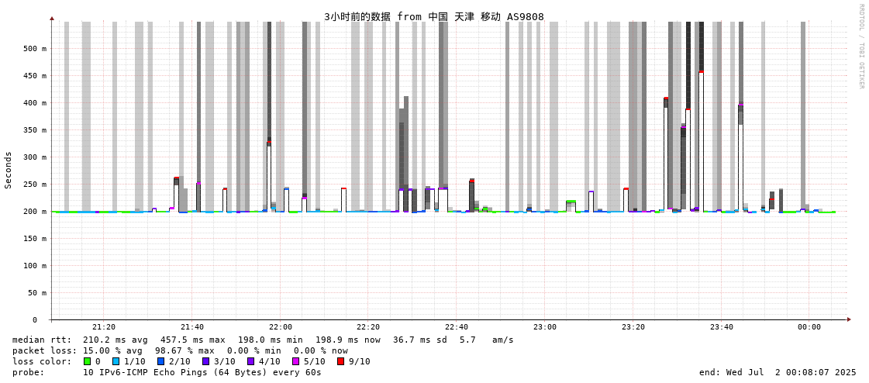This screenshot has width=869, height=383.
Task: Click the "500 m" y-axis label
Action: [x=34, y=49]
